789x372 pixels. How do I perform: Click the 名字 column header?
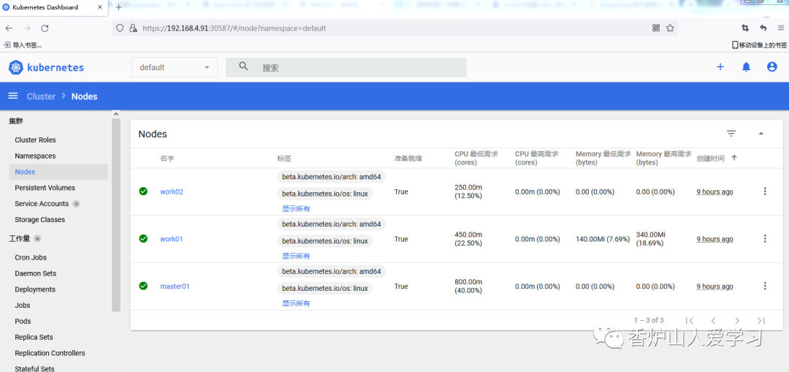tap(167, 158)
